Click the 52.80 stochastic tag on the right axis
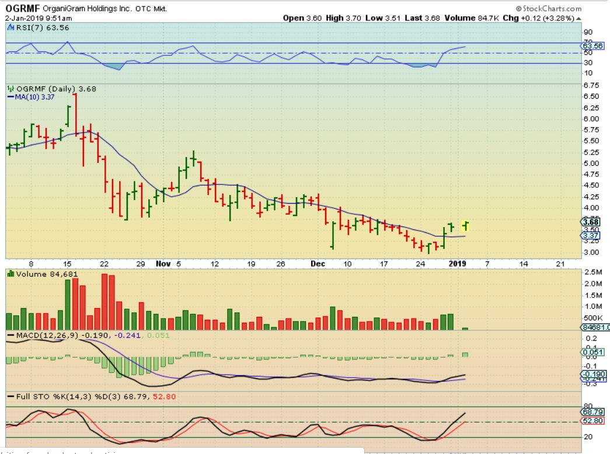 click(x=593, y=421)
